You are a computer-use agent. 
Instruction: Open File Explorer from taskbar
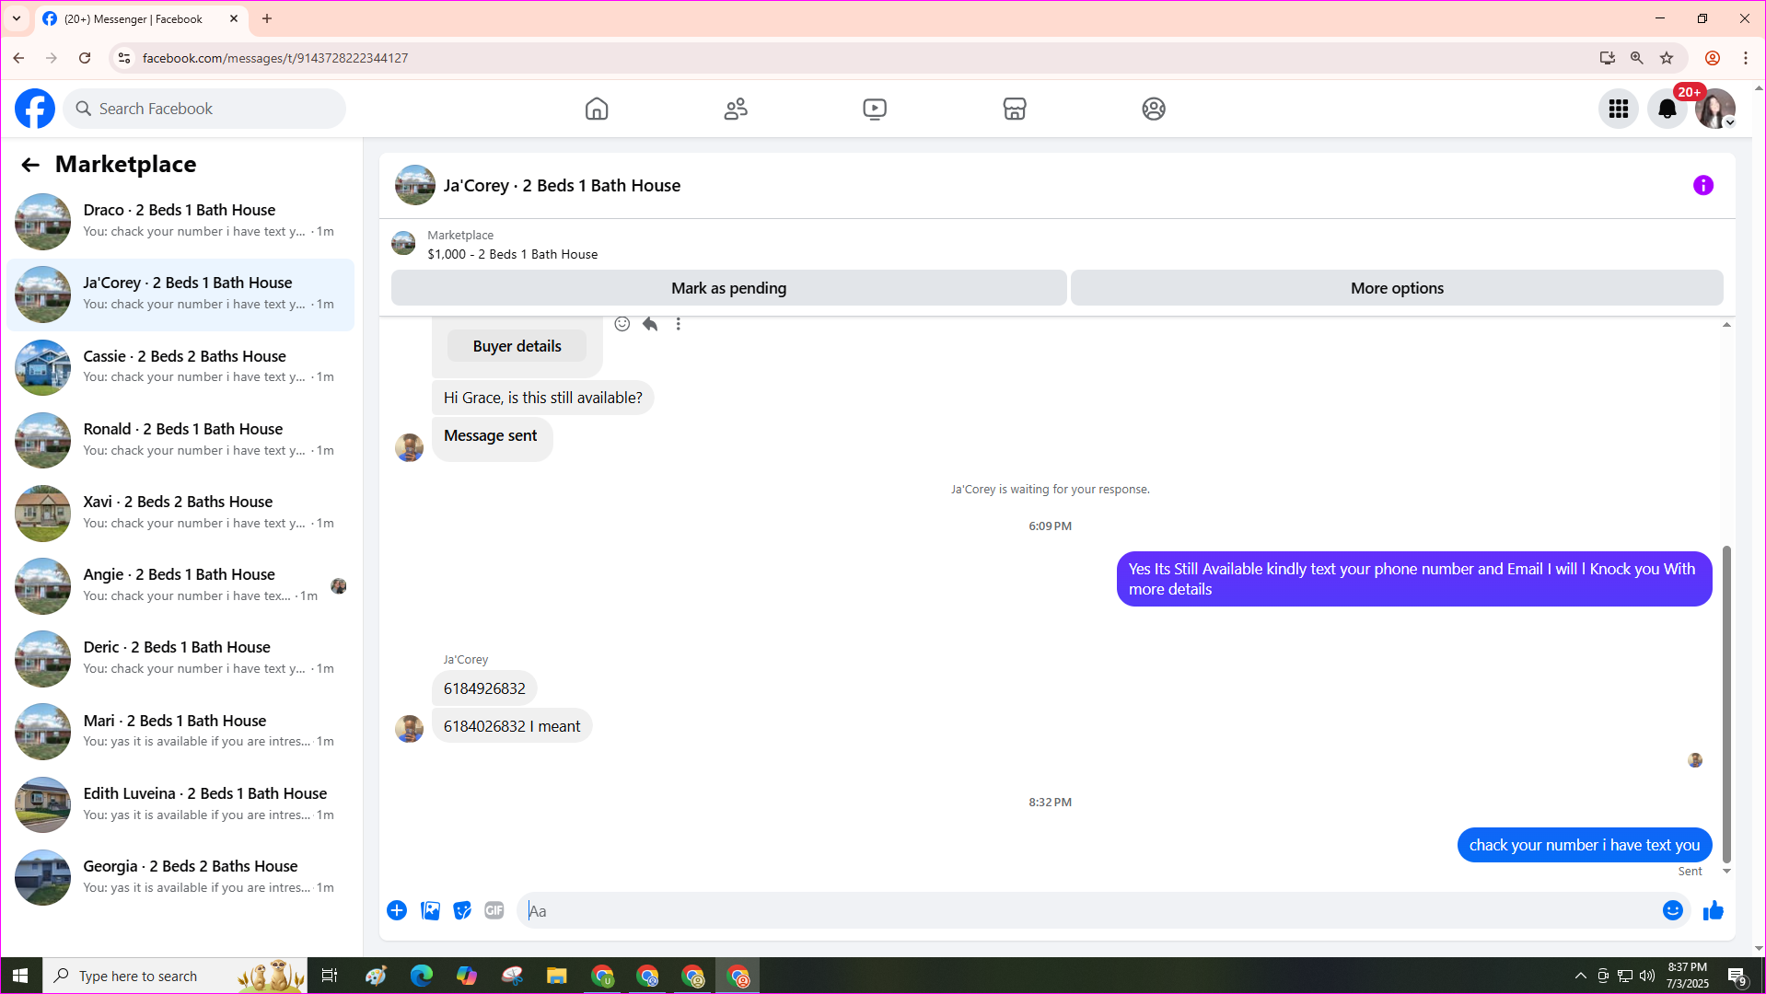556,976
